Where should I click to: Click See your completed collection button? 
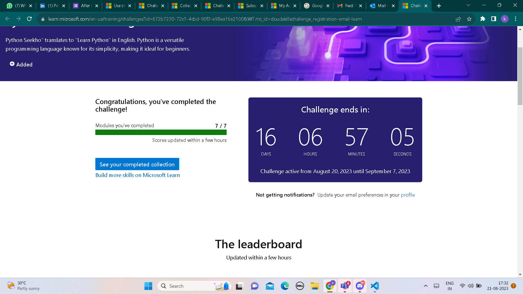coord(137,164)
